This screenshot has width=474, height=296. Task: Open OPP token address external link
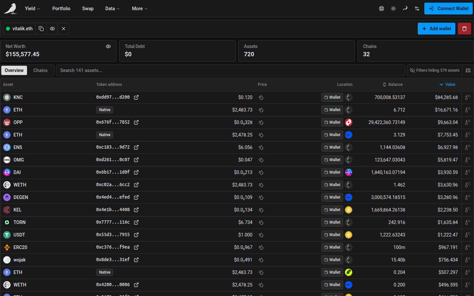[x=136, y=122]
